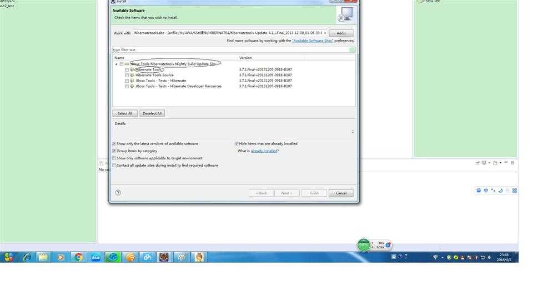Check the JBoss Tools Hibernatetools Nightly Build category checkbox
This screenshot has height=300, width=533.
tap(122, 64)
